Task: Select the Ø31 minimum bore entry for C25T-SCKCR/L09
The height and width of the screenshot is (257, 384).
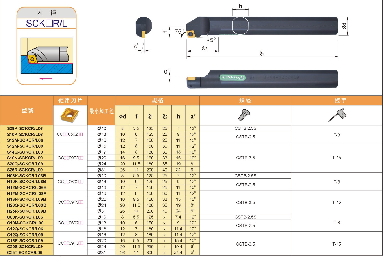Action: (101, 252)
